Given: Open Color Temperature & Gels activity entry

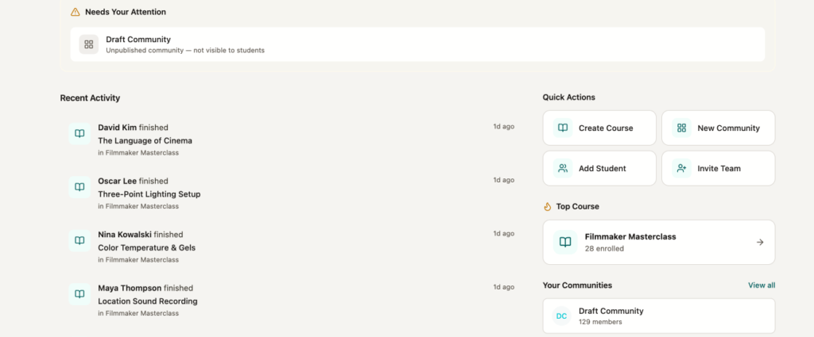Looking at the screenshot, I should click(146, 247).
